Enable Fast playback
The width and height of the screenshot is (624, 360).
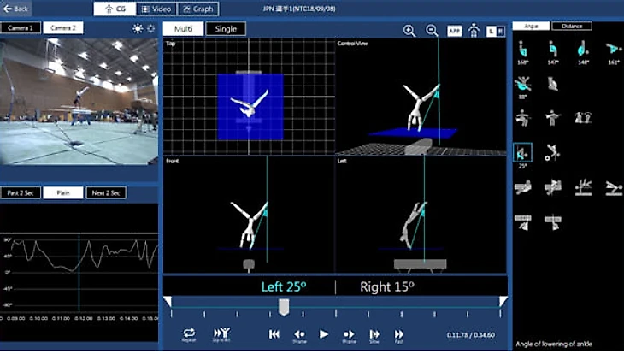[x=399, y=334]
